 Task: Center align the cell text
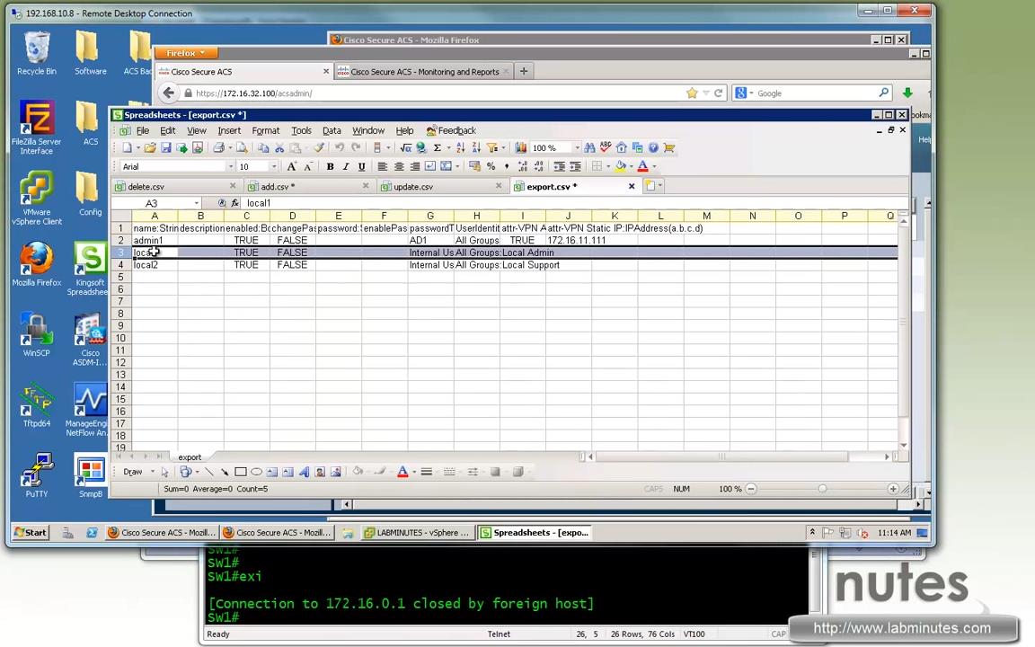399,166
